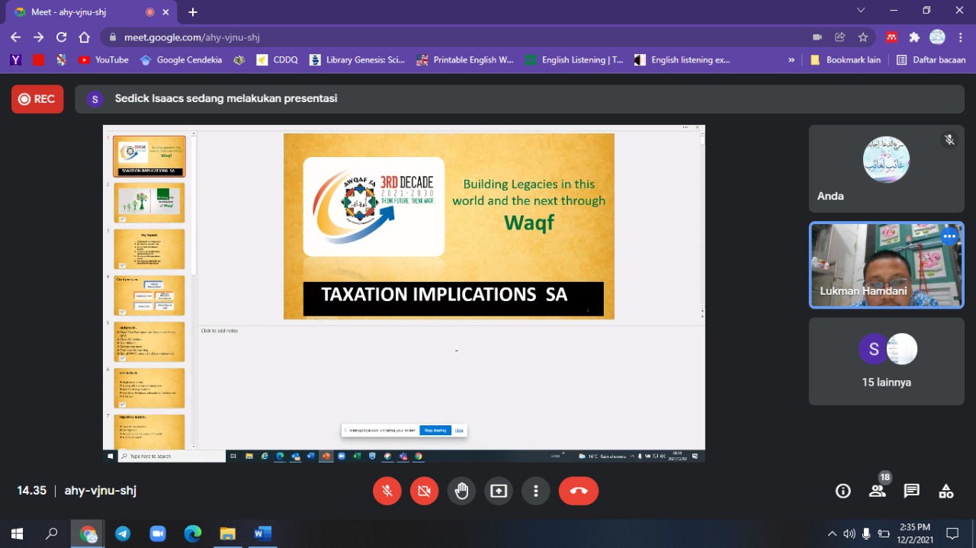Switch to Telegram in the taskbar
This screenshot has height=548, width=976.
[123, 534]
